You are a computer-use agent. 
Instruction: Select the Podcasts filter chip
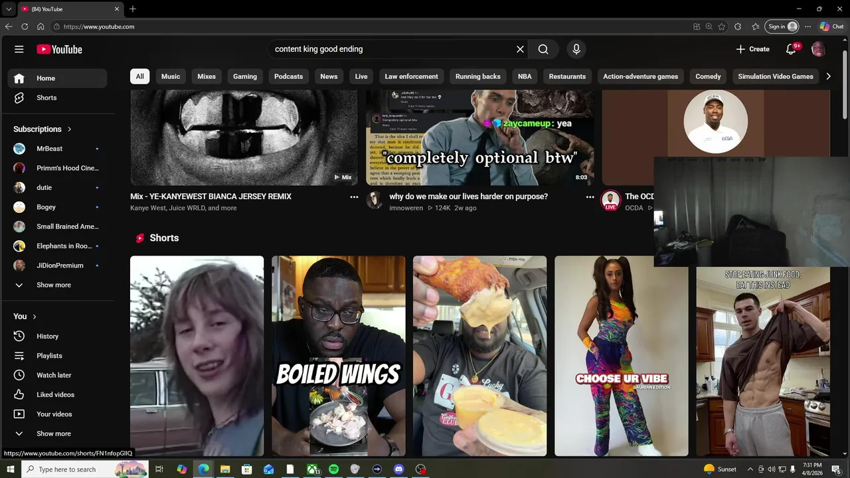(288, 76)
